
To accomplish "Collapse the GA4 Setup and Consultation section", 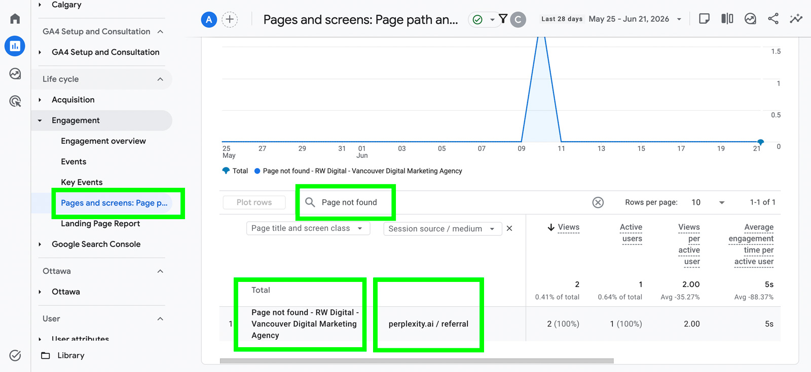I will click(160, 31).
